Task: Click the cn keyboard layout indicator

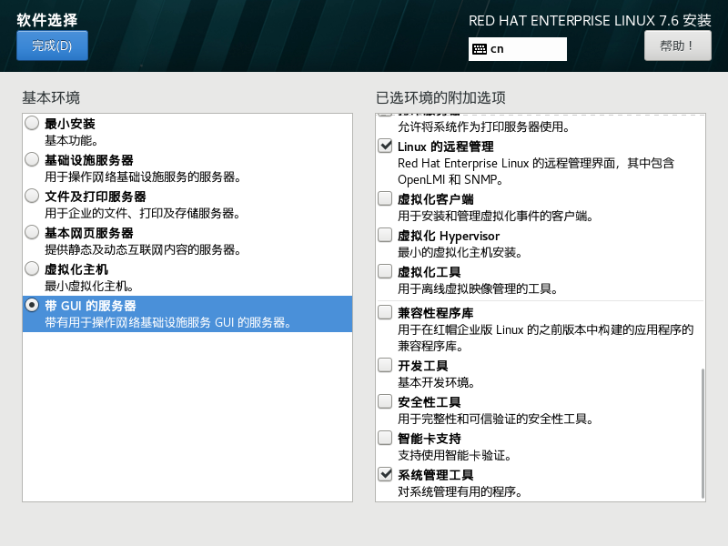Action: click(x=517, y=49)
